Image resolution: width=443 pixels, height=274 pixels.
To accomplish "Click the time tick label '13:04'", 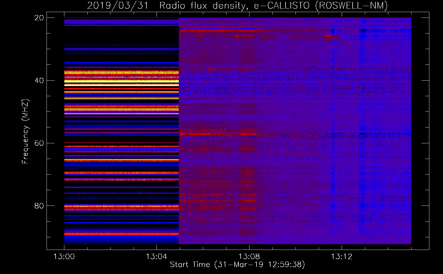I will [x=157, y=257].
